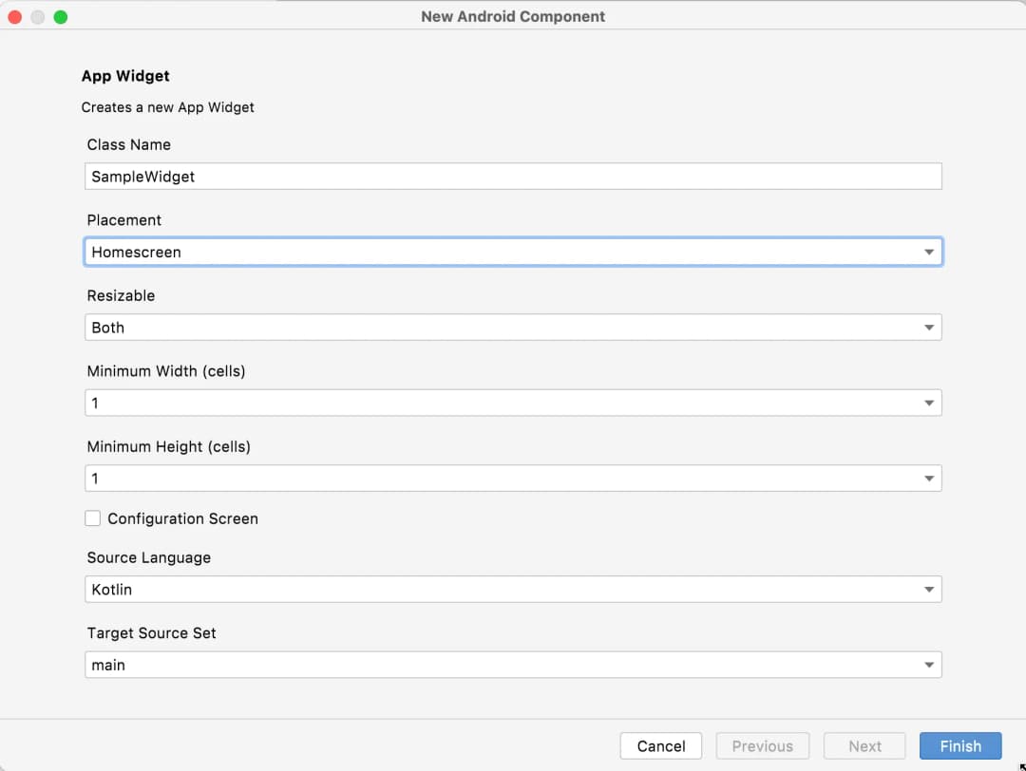Click the New Android Component title bar

[x=513, y=16]
